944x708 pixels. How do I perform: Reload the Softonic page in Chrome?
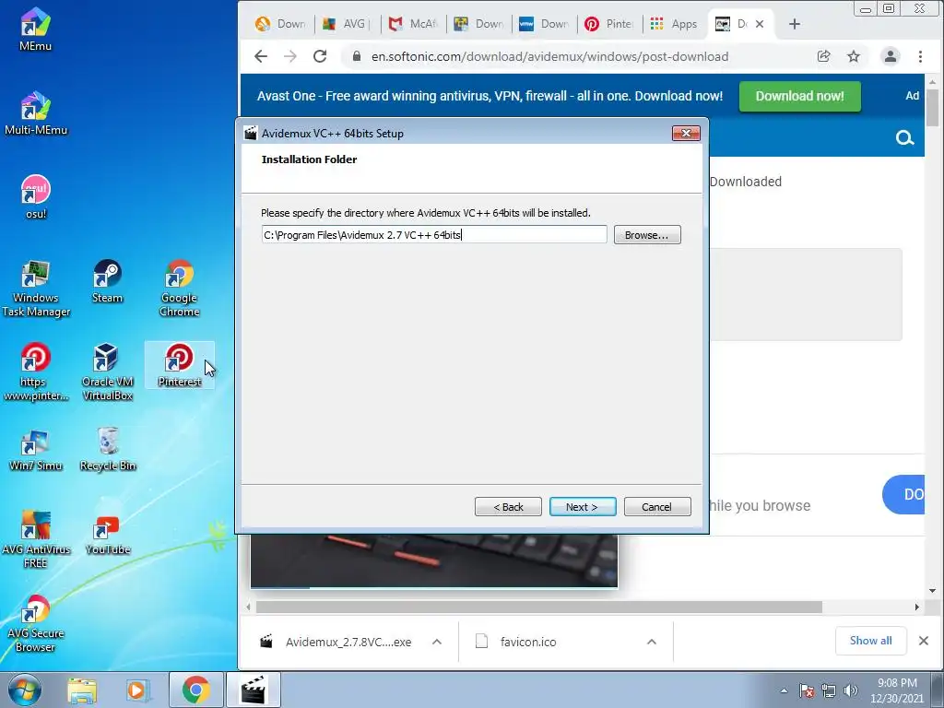point(320,56)
